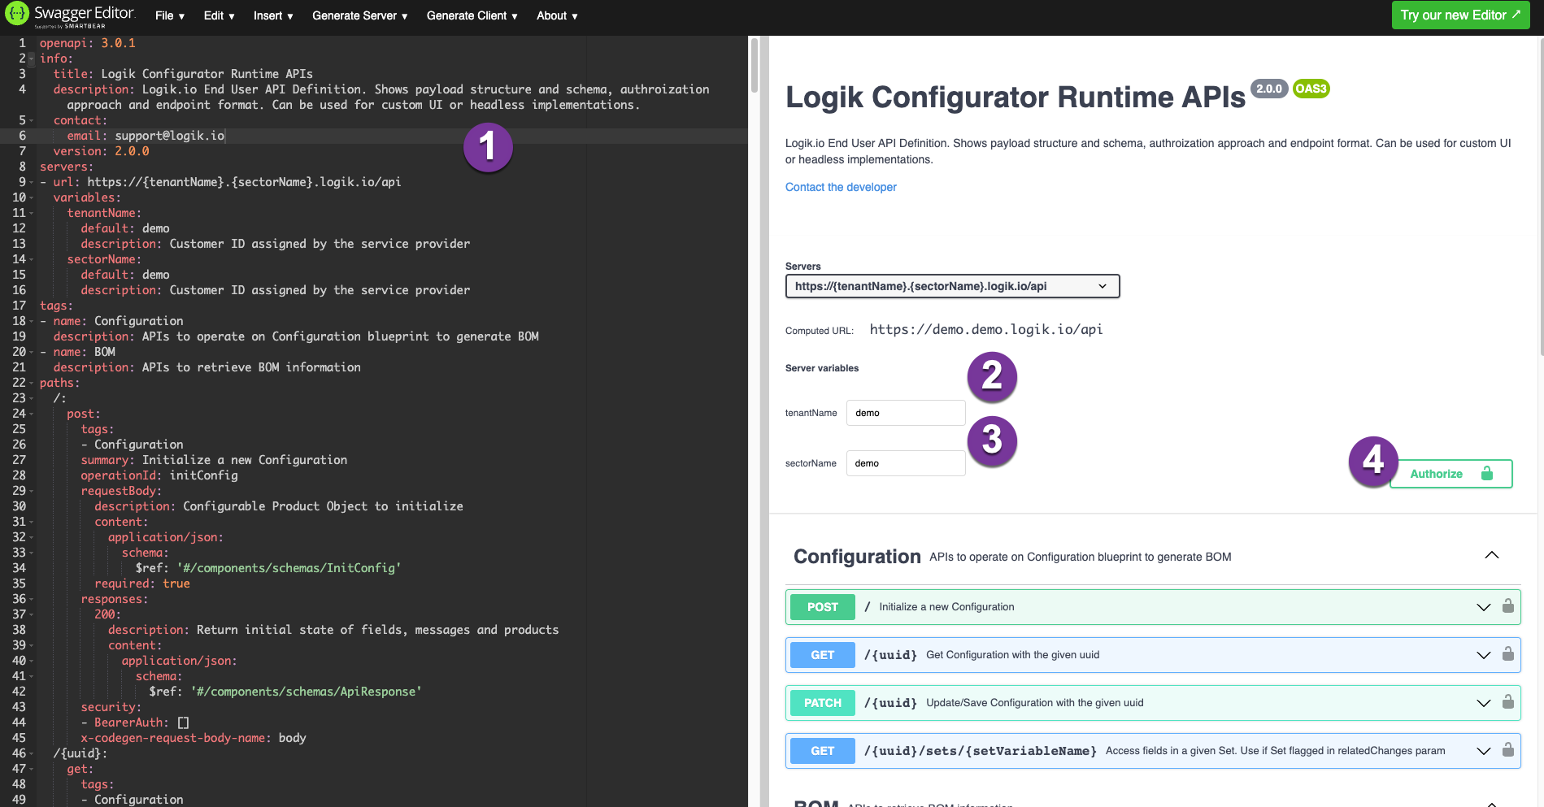This screenshot has width=1544, height=807.
Task: Open the Generate Server menu
Action: (359, 15)
